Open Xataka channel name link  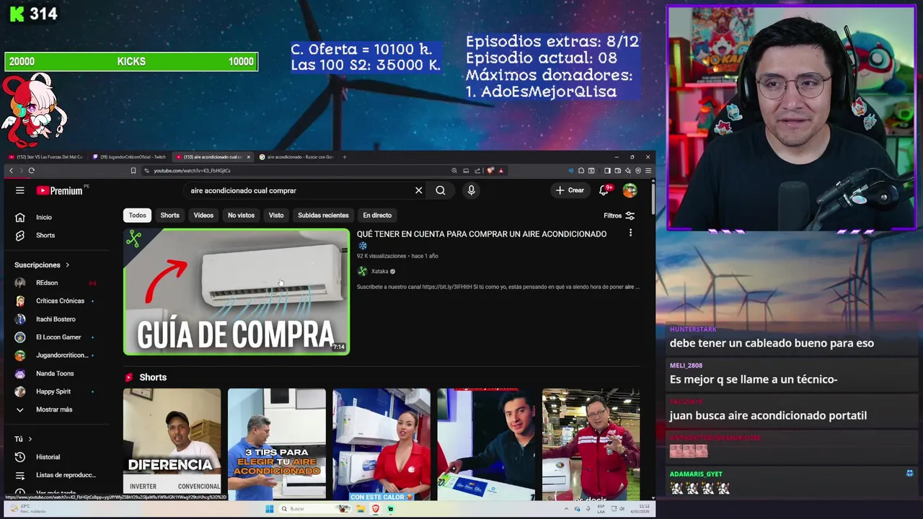click(x=379, y=271)
